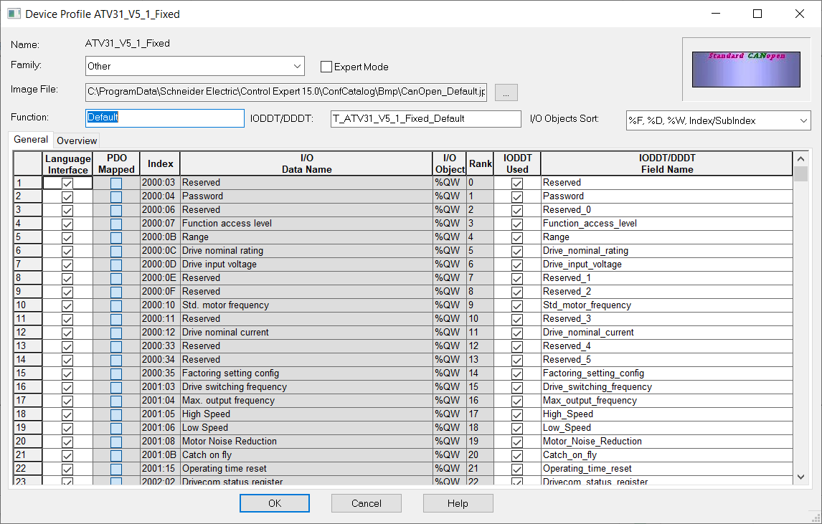Click the IODDT/DDDT Field Name column header

(667, 164)
